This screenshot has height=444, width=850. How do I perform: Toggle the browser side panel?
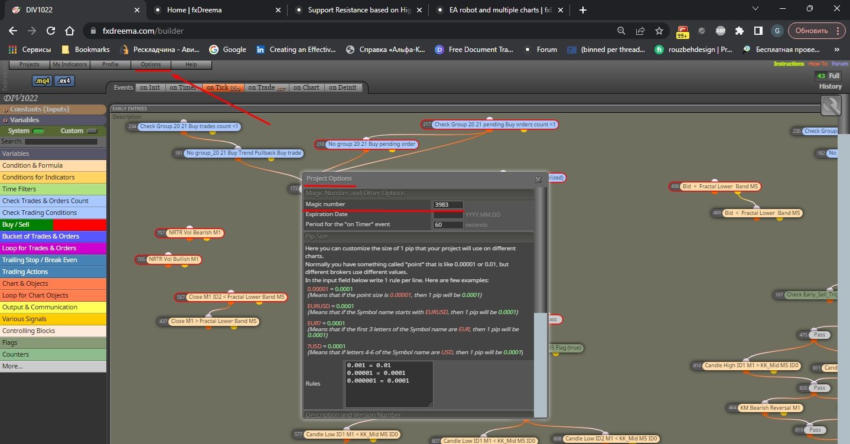click(758, 31)
